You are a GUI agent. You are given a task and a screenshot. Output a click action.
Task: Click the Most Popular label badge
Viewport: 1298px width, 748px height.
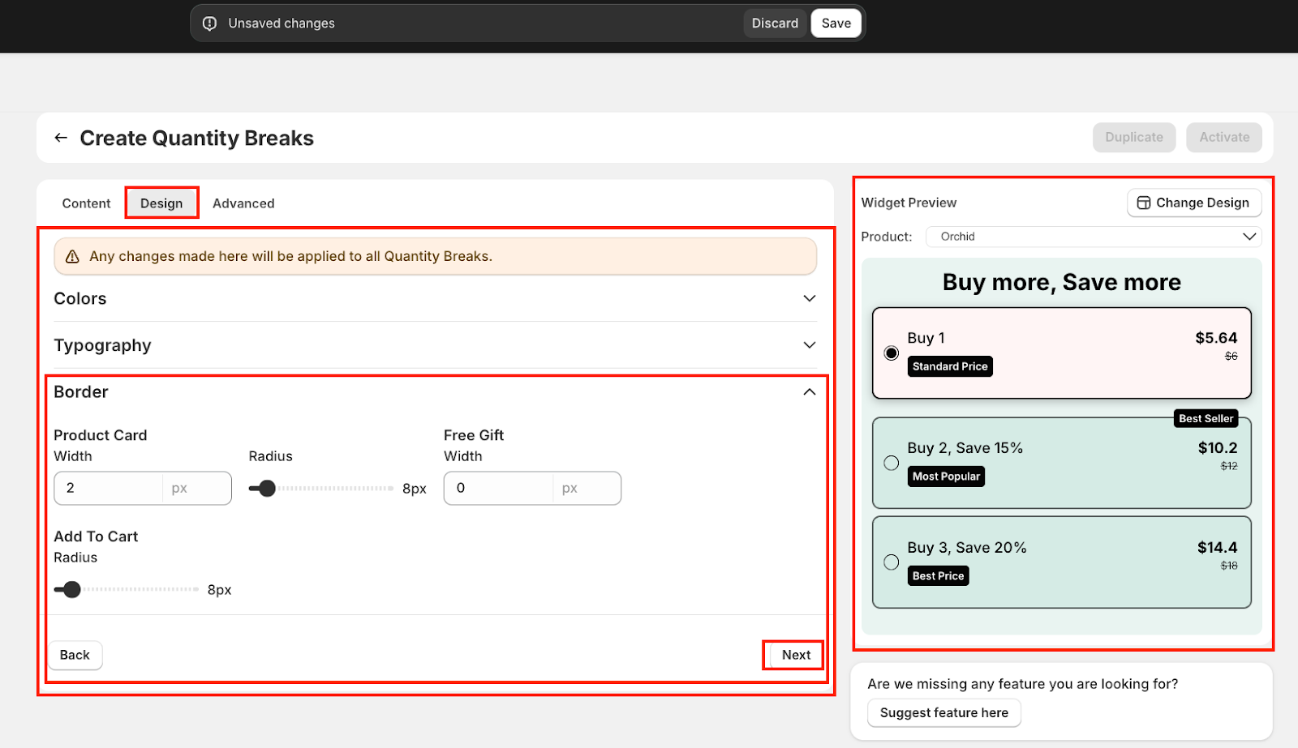point(945,477)
